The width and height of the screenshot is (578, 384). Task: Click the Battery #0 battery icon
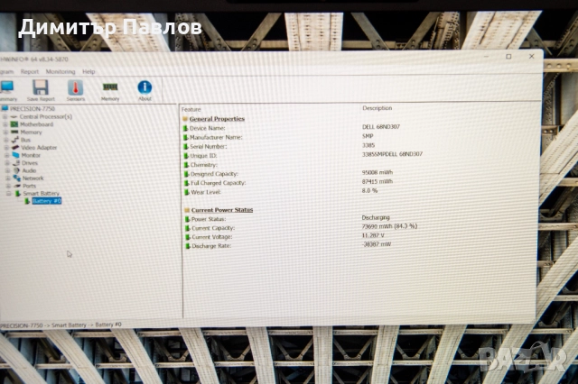27,201
